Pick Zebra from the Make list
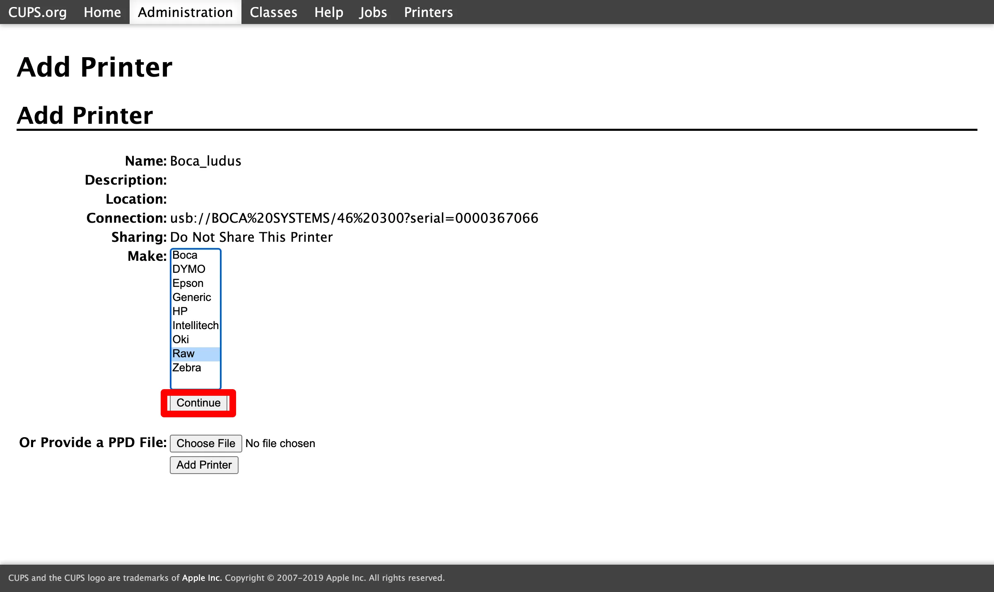The height and width of the screenshot is (592, 994). (x=195, y=368)
